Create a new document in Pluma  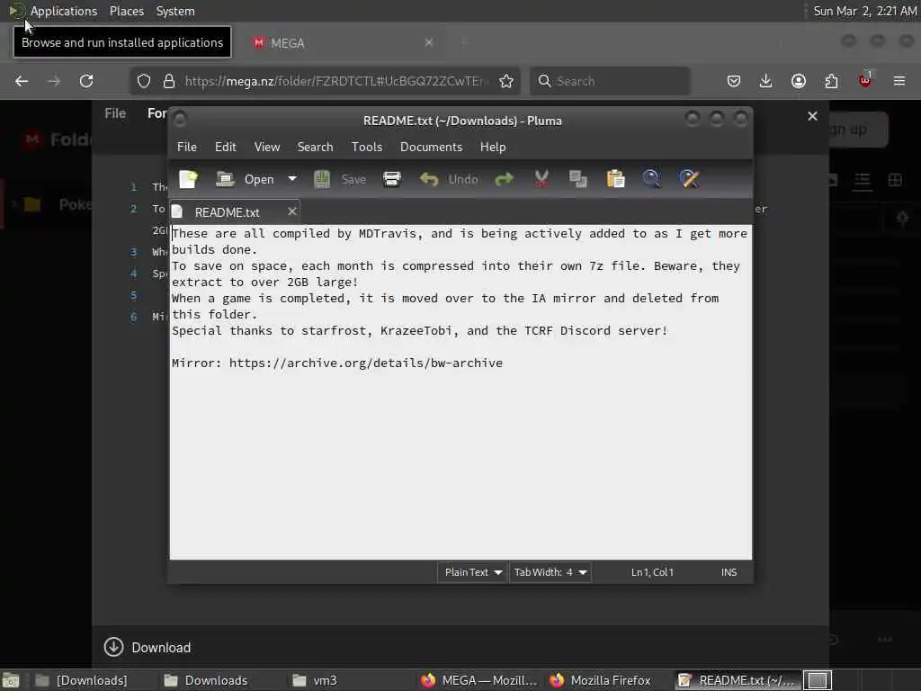[189, 179]
